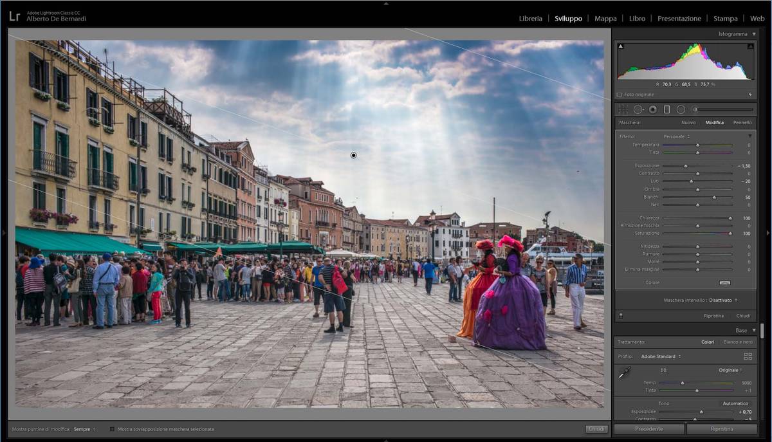Toggle the mask panel on/off switch
The image size is (772, 442).
click(x=620, y=316)
